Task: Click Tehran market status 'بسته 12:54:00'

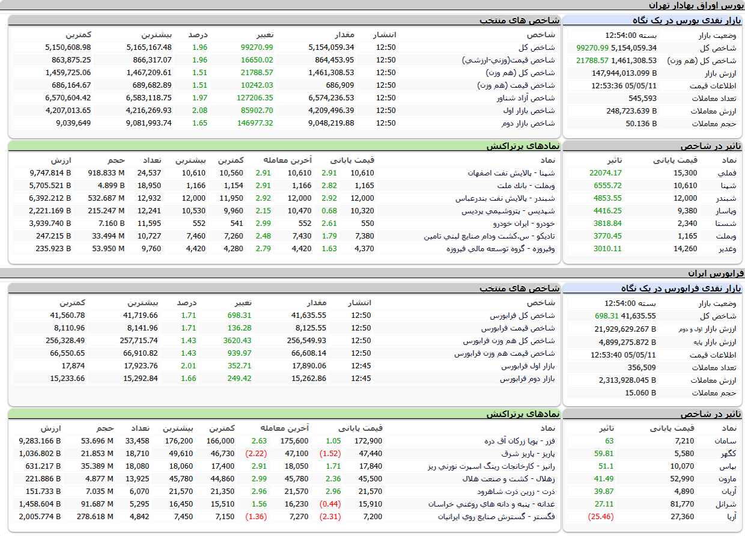Action: (x=631, y=35)
